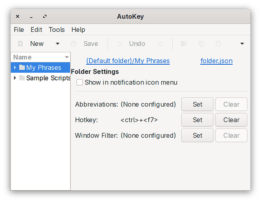
Task: Click the New item icon in toolbar
Action: click(20, 44)
